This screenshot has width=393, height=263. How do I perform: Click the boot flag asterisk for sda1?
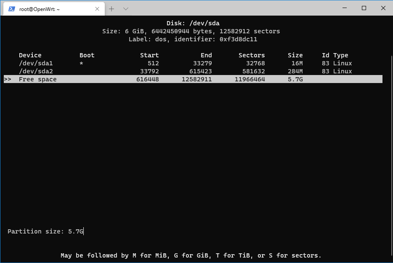pos(81,63)
